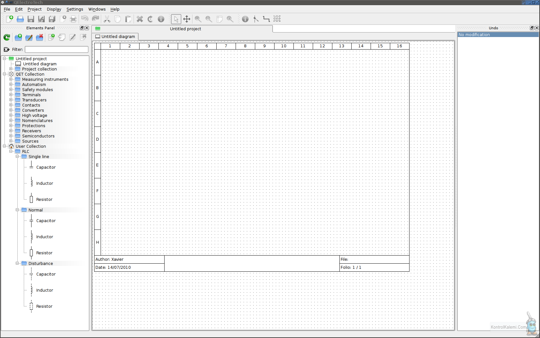Image resolution: width=540 pixels, height=338 pixels.
Task: Click the Print toolbar icon
Action: (x=73, y=19)
